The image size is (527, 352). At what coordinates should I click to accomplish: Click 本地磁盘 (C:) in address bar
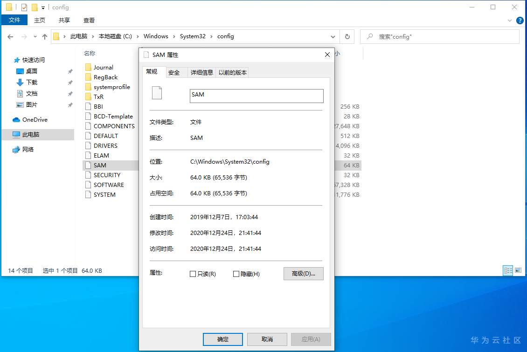(115, 36)
